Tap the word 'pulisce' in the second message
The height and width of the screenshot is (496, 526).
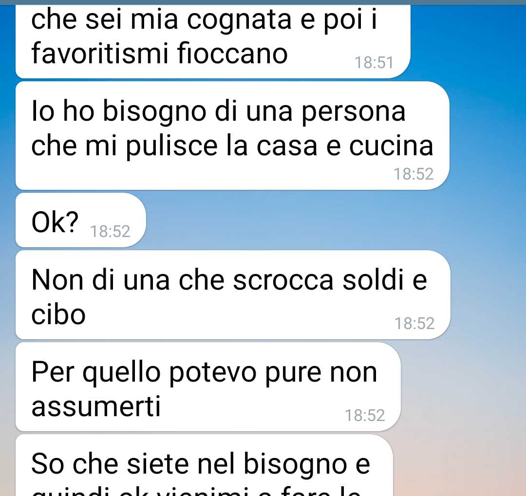tap(172, 147)
